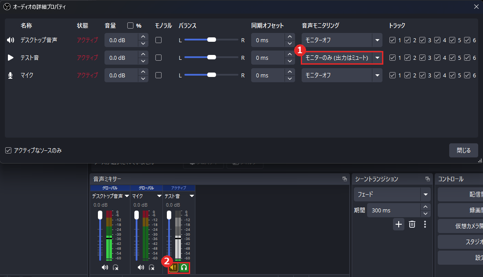Adjust balance slider for デスクトップ音声
This screenshot has height=277, width=483.
[x=211, y=40]
